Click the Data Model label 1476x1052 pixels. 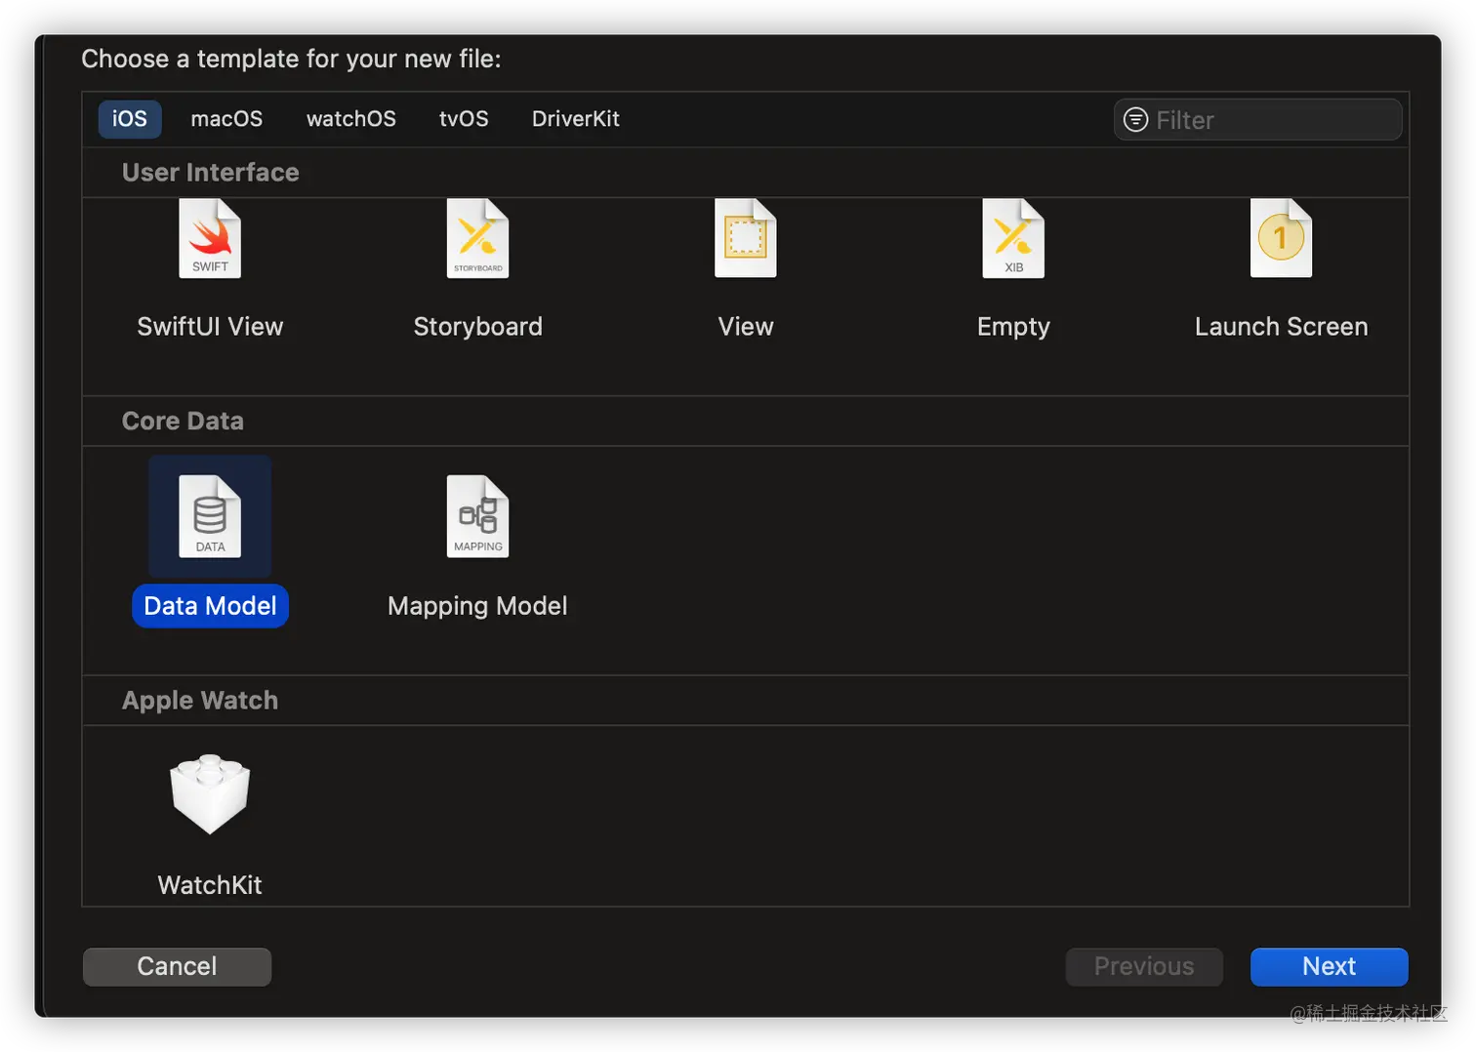[210, 606]
